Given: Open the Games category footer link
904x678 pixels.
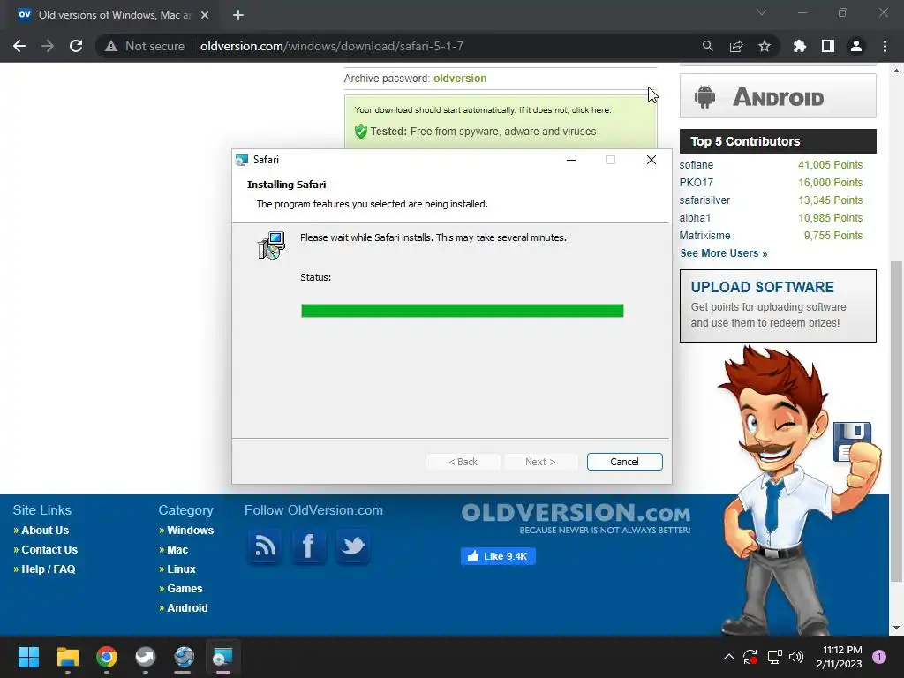Looking at the screenshot, I should click(x=185, y=589).
